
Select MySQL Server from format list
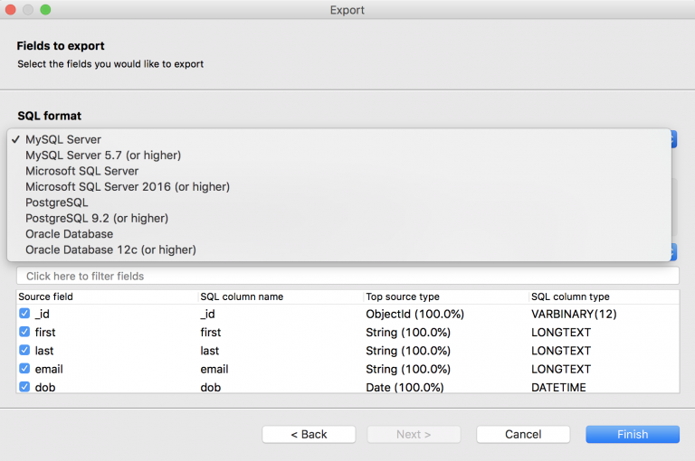pyautogui.click(x=63, y=140)
